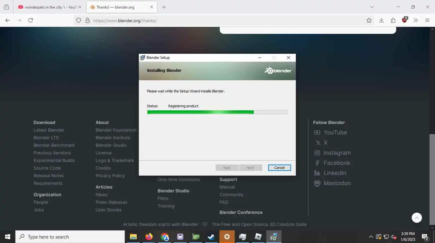The height and width of the screenshot is (243, 435).
Task: Open the Blender Foundation link
Action: (x=116, y=130)
